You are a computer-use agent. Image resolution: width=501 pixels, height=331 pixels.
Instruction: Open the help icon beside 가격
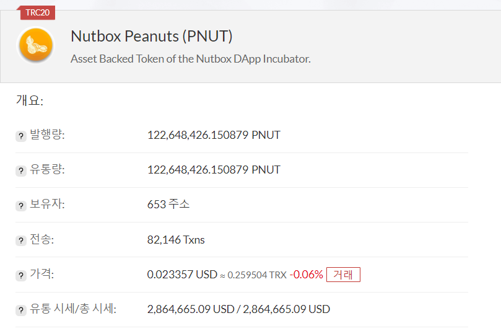pos(21,275)
